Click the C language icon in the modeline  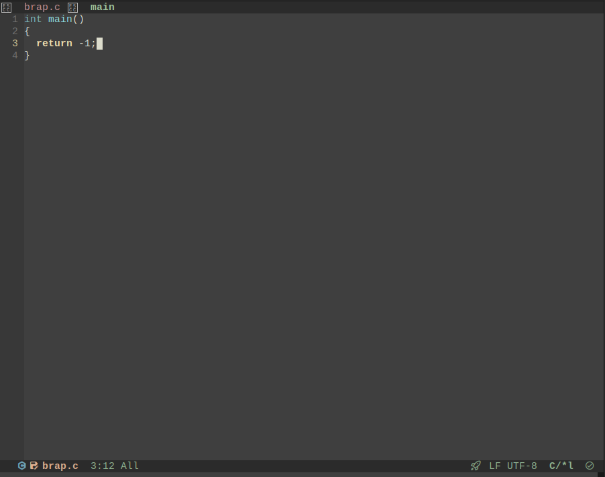point(22,466)
